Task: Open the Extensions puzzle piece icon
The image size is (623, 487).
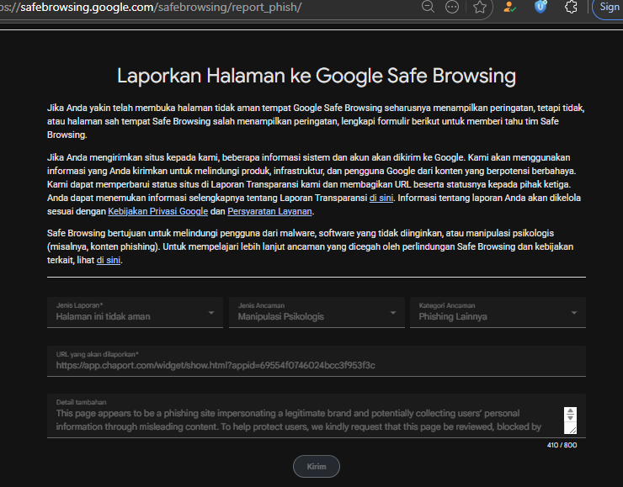Action: [x=571, y=7]
